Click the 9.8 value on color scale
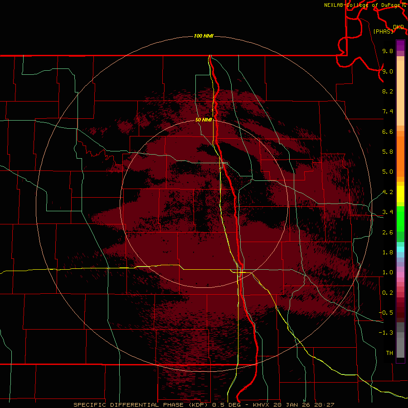Screen dimensions: 408x408 (x=388, y=51)
